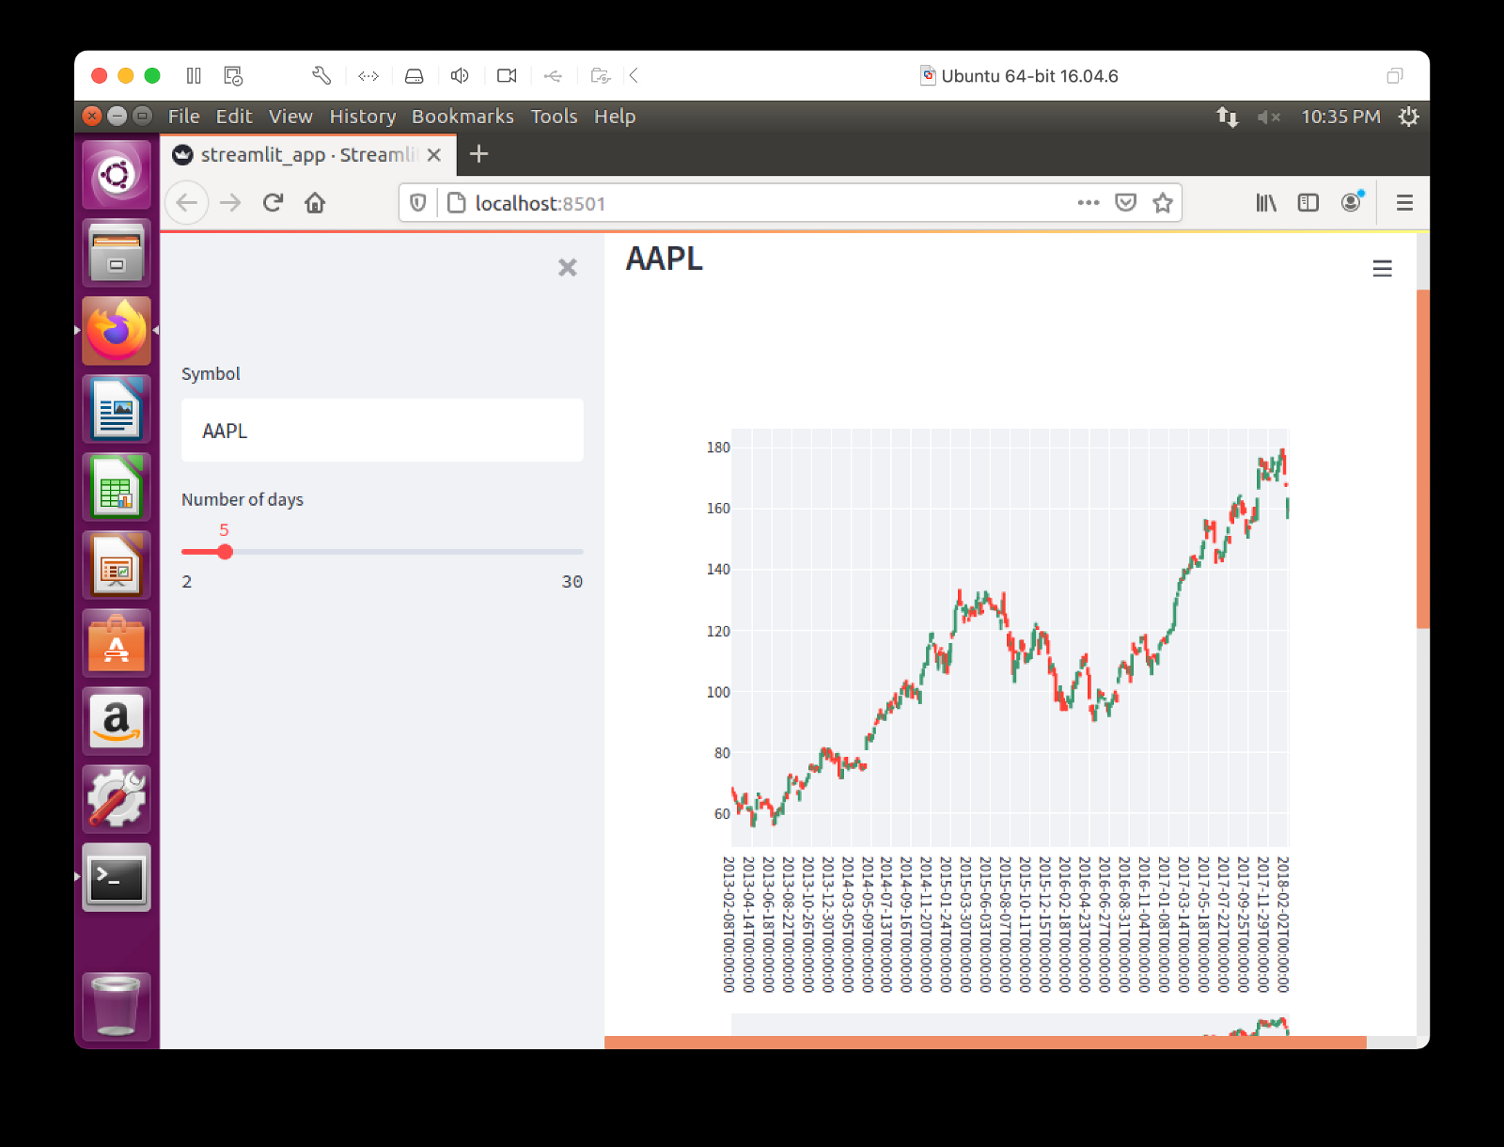Open Ubuntu Software from the dock

click(117, 643)
